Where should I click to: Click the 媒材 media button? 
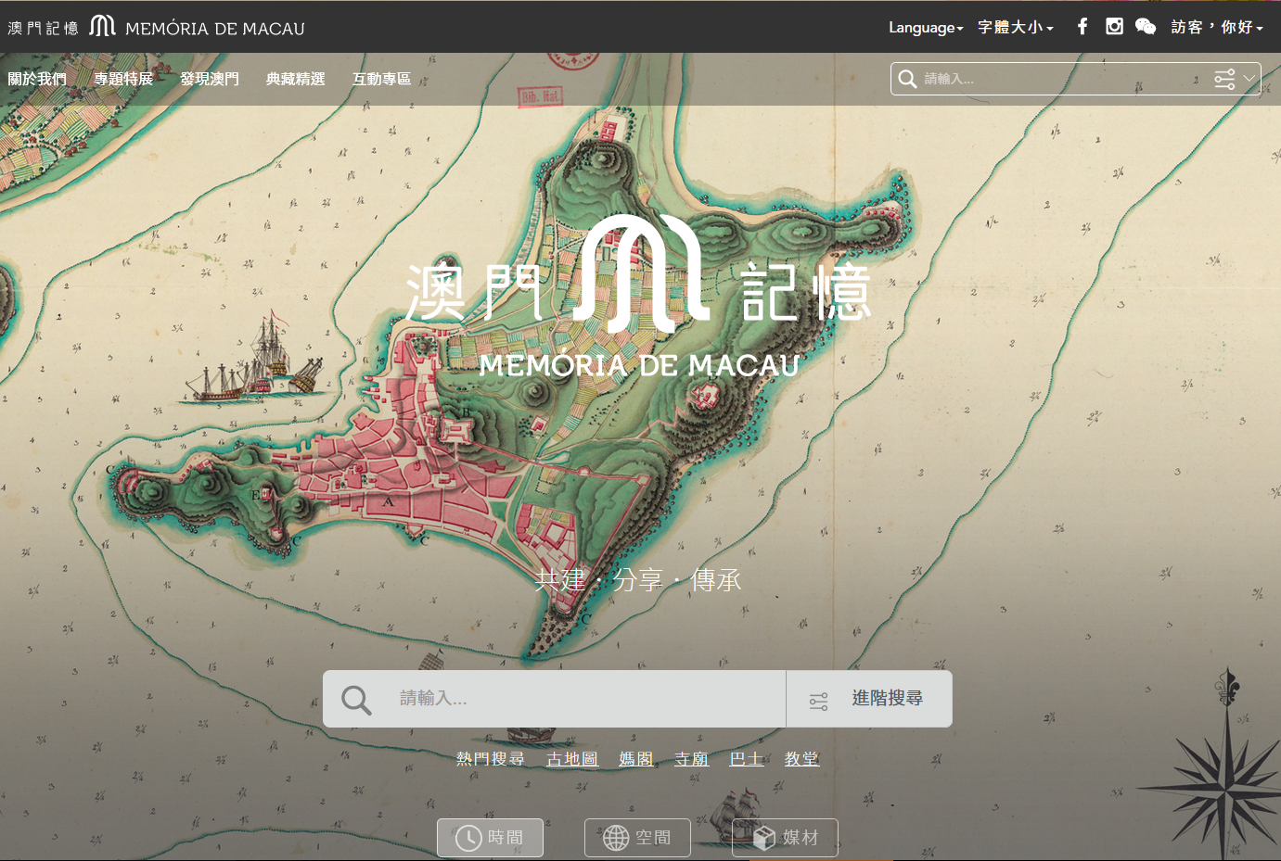pos(785,838)
